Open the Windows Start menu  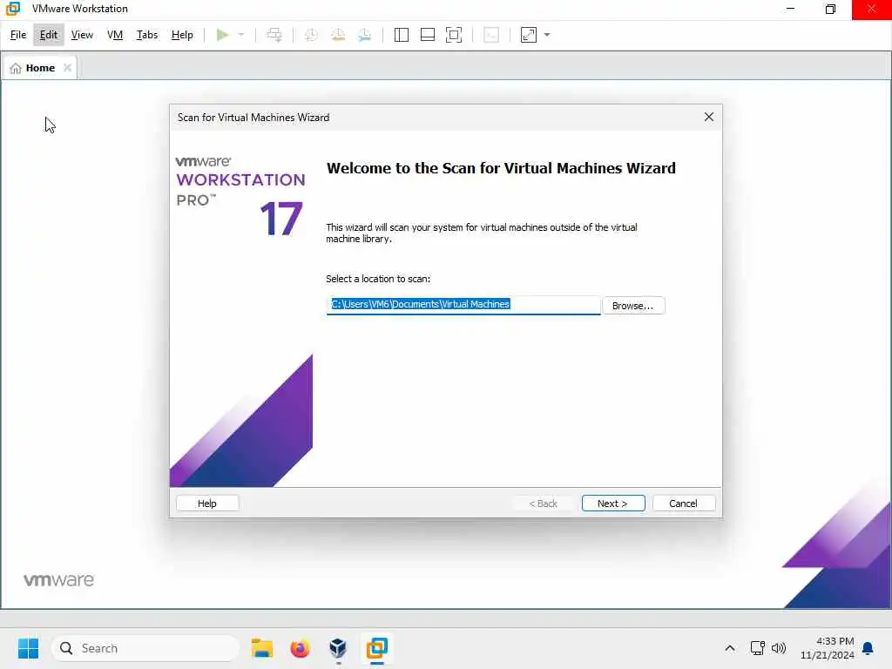pyautogui.click(x=28, y=648)
